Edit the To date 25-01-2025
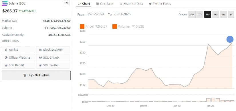Image resolution: width=236 pixels, height=111 pixels. point(122,14)
